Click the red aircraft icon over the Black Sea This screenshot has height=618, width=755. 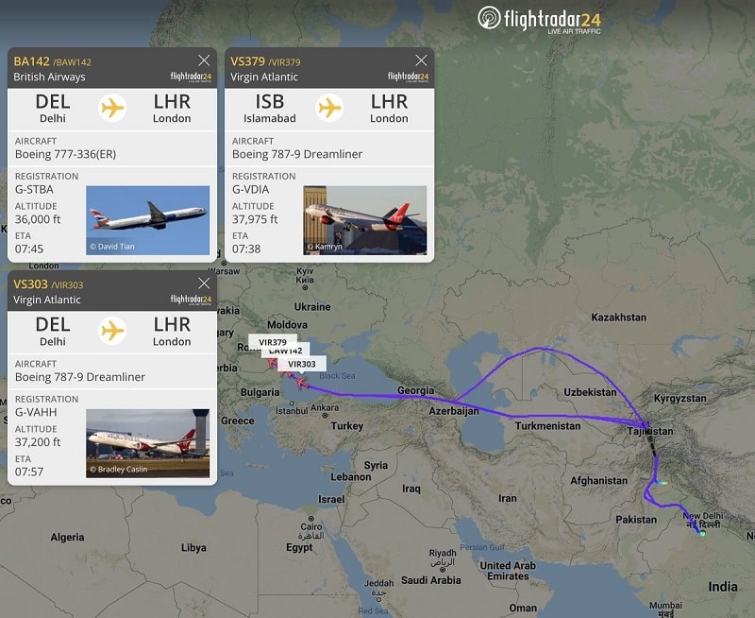click(x=302, y=383)
